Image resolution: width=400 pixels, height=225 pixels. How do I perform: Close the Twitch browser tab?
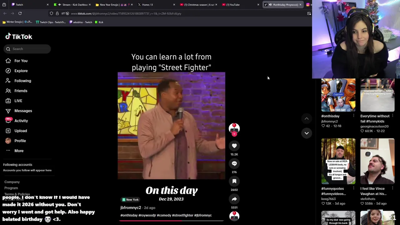coord(47,5)
